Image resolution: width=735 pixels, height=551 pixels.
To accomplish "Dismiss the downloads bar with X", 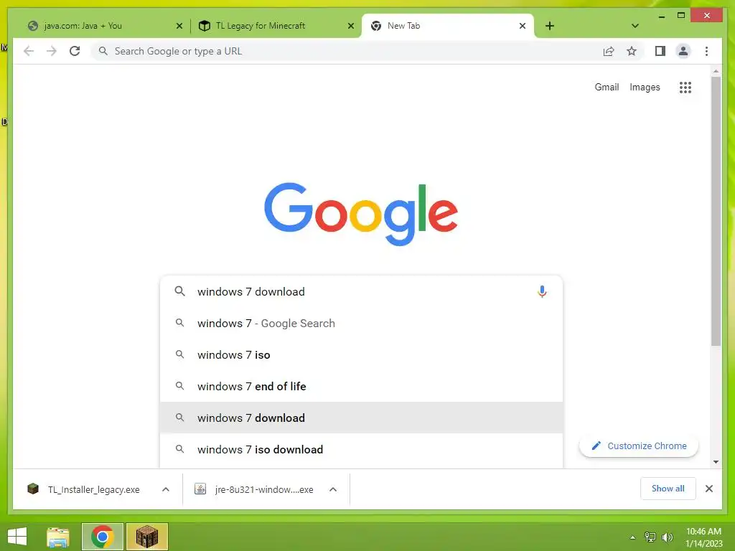I will click(708, 489).
